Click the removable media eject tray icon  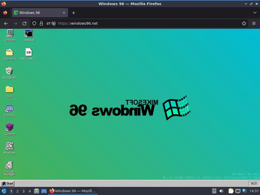click(x=214, y=191)
